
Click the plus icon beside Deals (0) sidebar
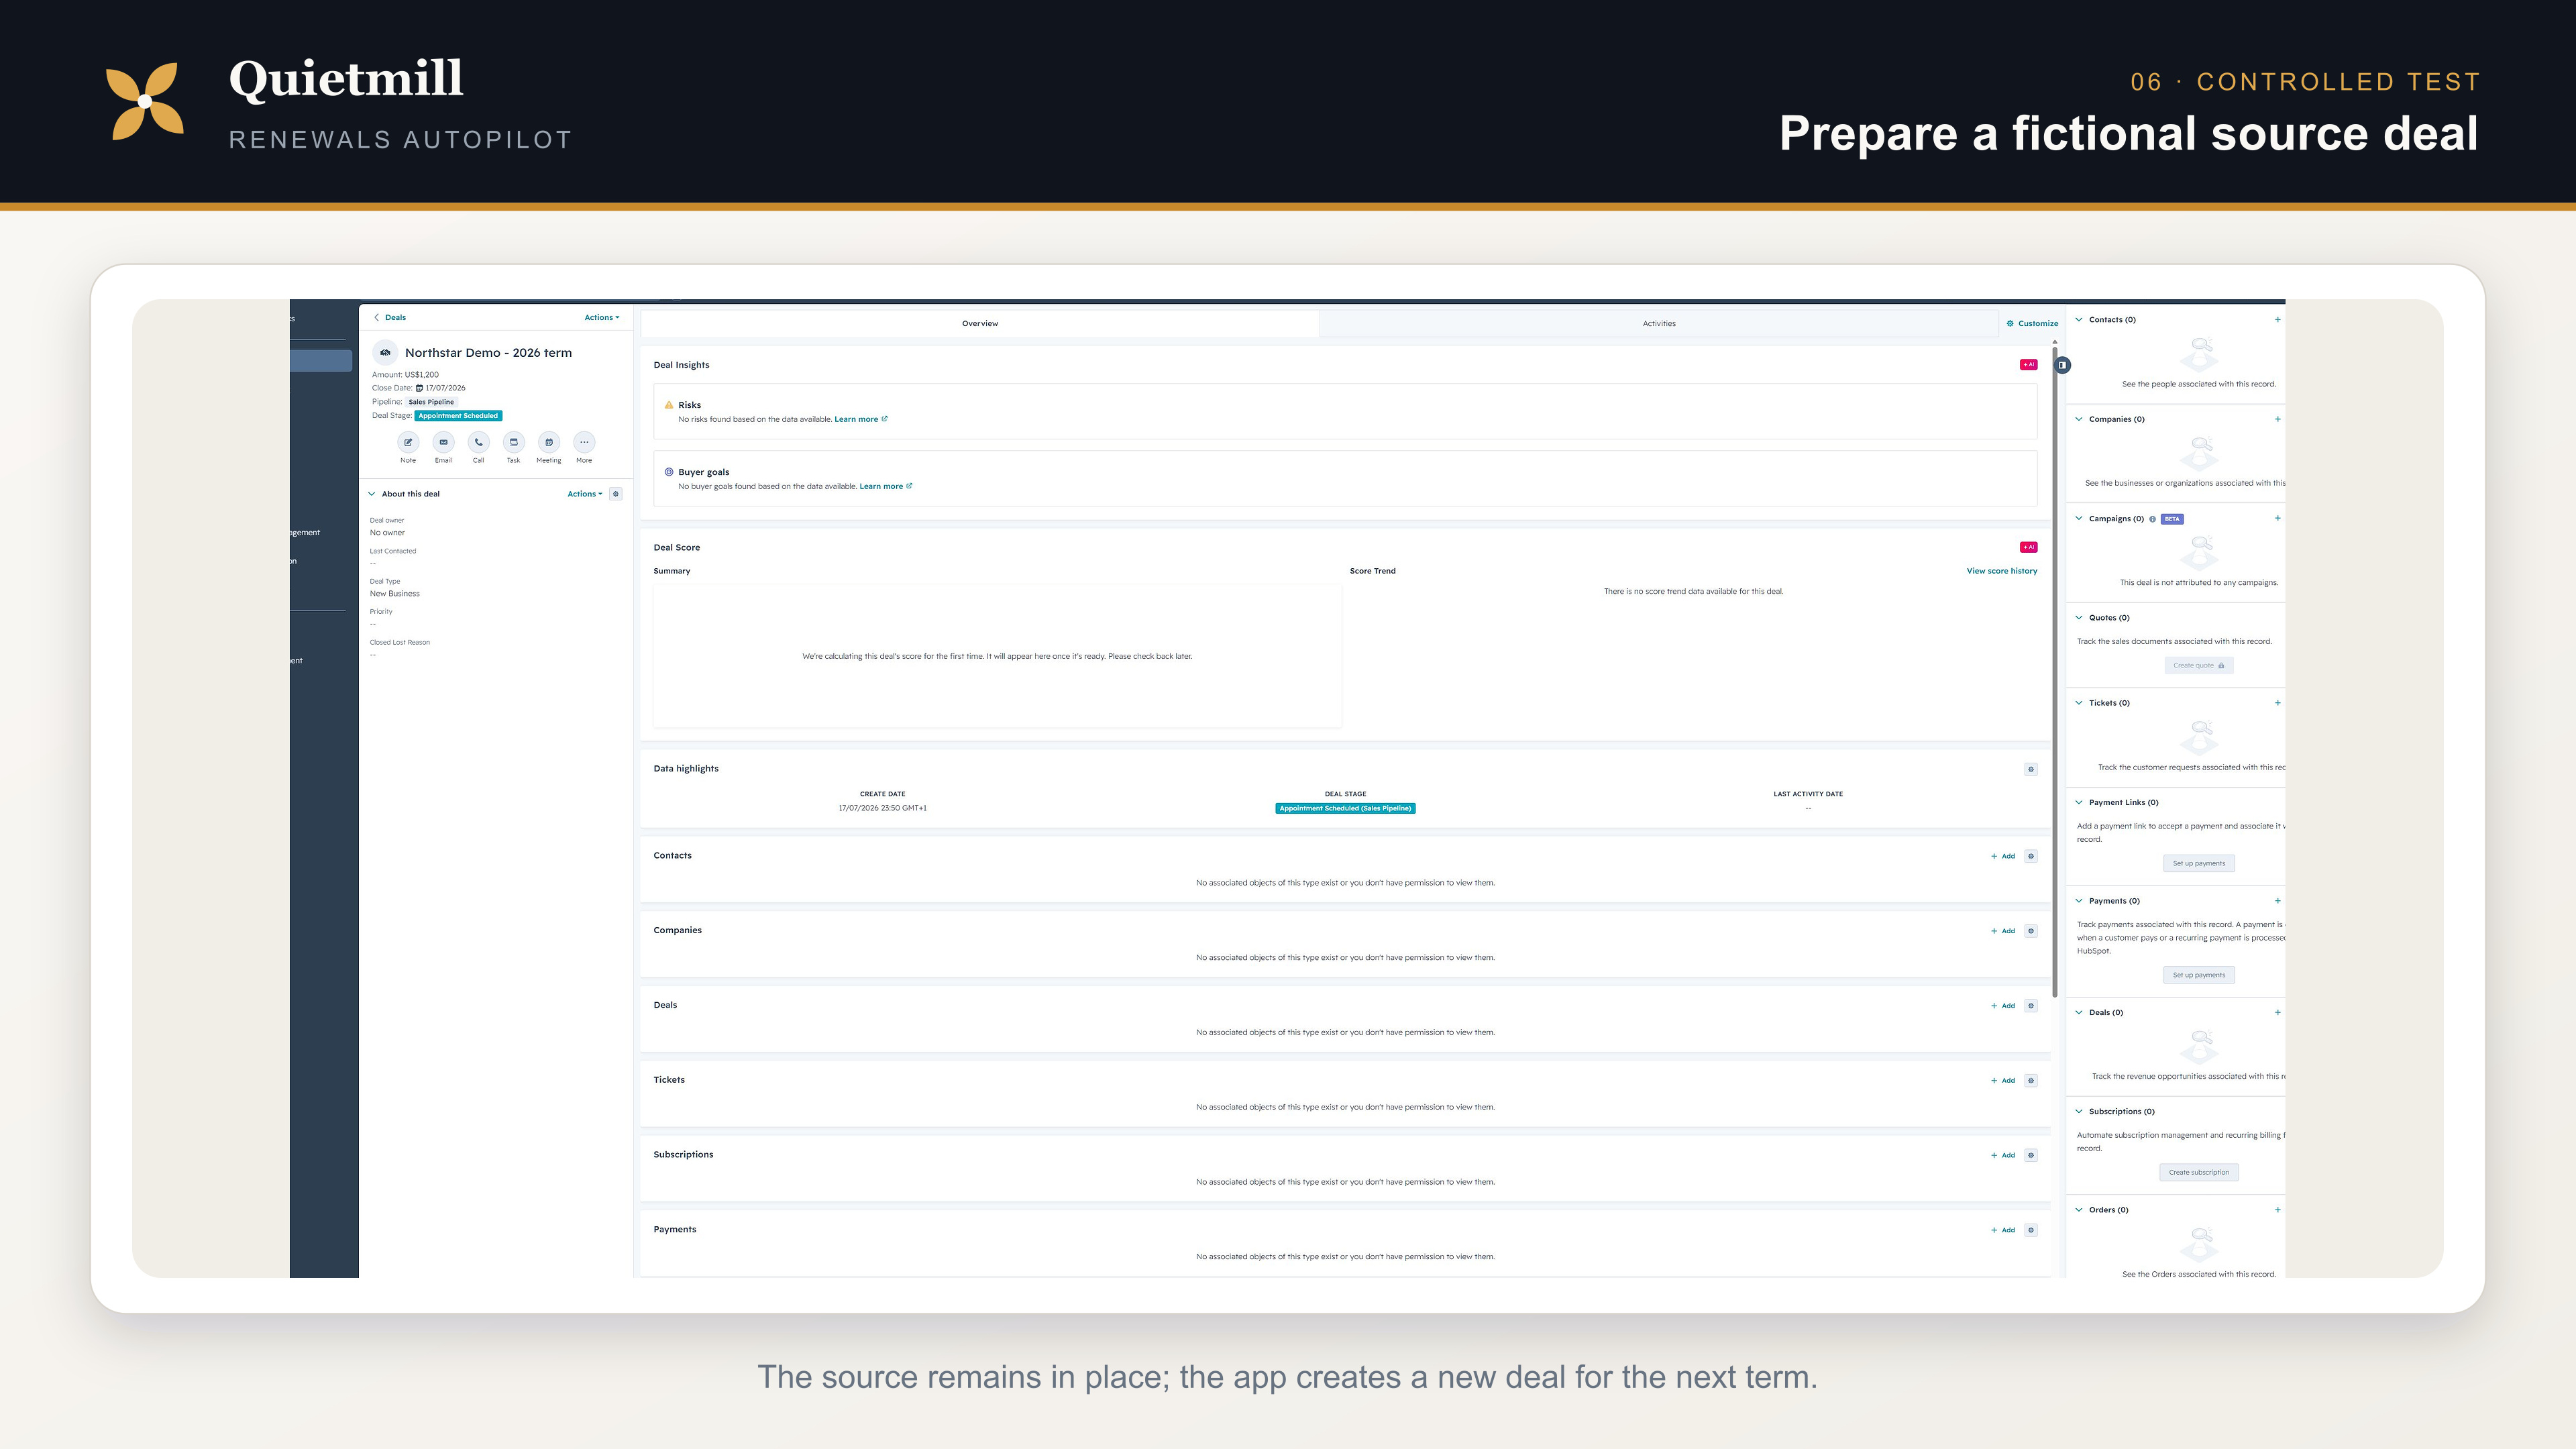tap(2277, 1012)
